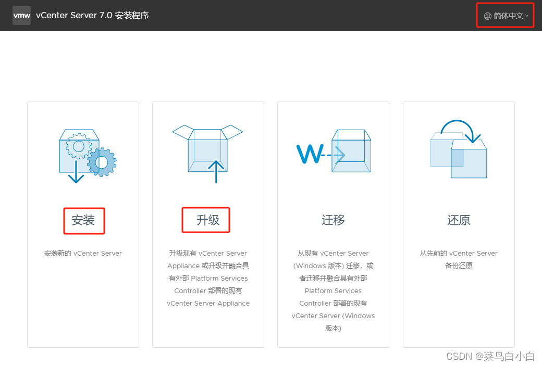The width and height of the screenshot is (542, 366).
Task: Click the 'vCenter Server 7.0 安装程序' title
Action: pyautogui.click(x=92, y=16)
